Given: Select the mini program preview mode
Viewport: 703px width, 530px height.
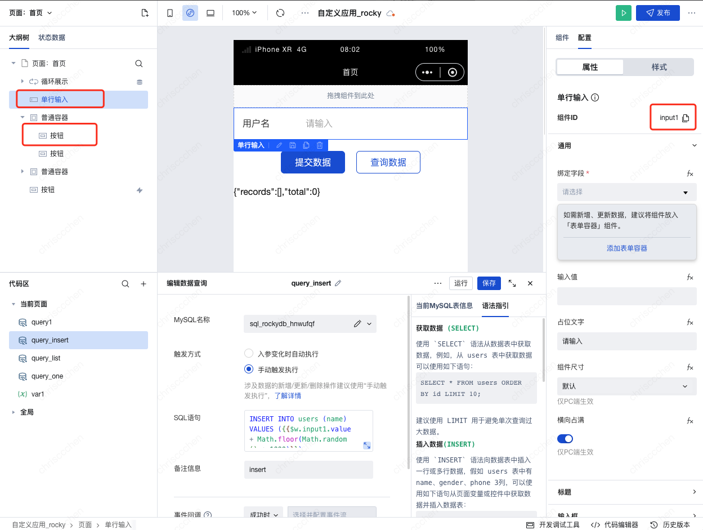Looking at the screenshot, I should coord(190,13).
